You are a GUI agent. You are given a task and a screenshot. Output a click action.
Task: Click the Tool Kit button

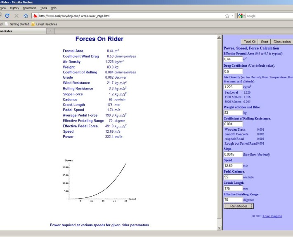(249, 42)
